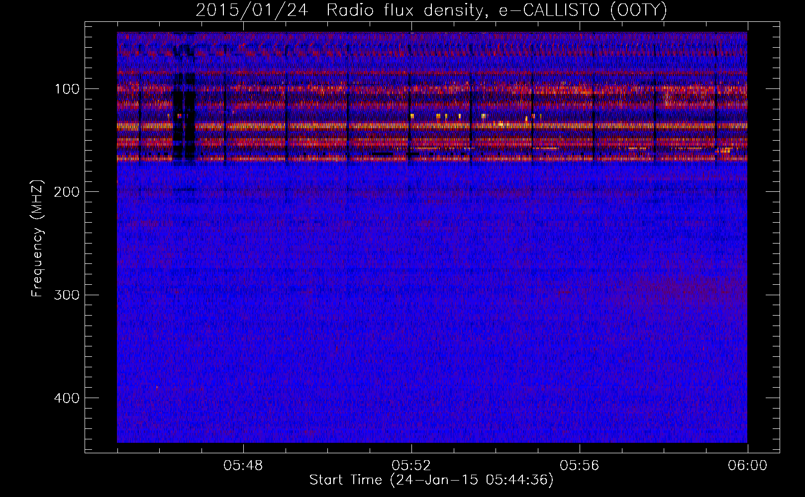
Task: Click the 300 frequency tick label
Action: (67, 295)
